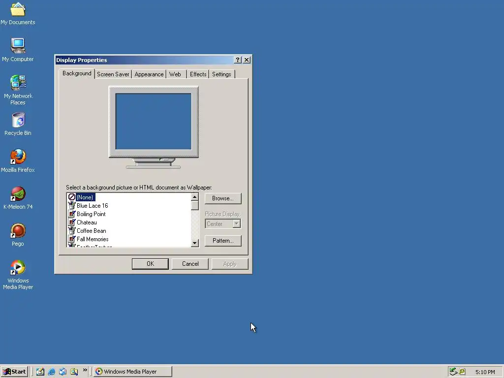This screenshot has width=504, height=378.
Task: Open the My Documents desktop icon
Action: [x=18, y=13]
